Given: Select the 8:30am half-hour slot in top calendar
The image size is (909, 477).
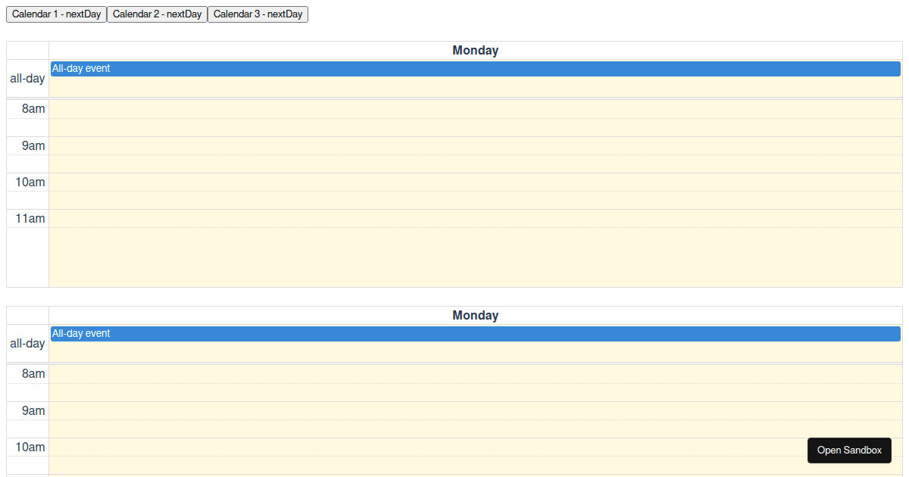Looking at the screenshot, I should (475, 128).
